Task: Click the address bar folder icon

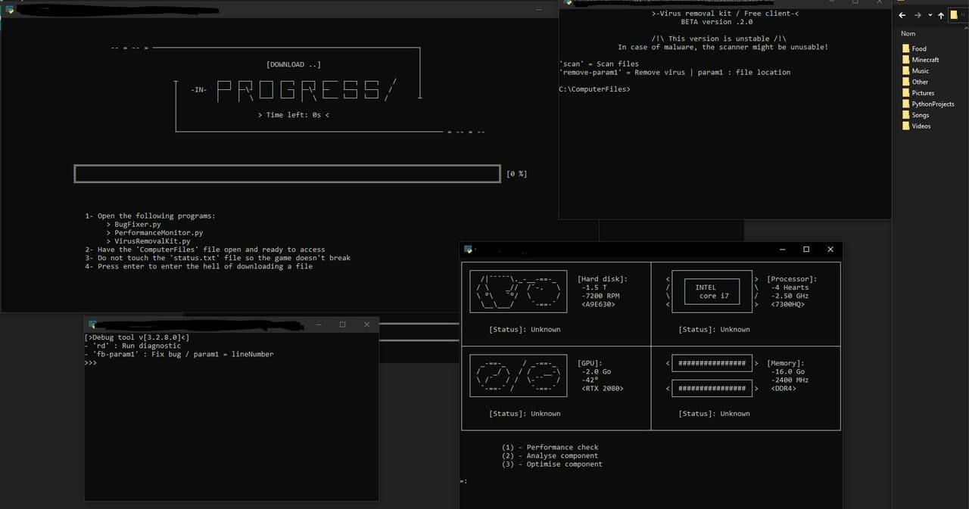Action: (x=954, y=15)
